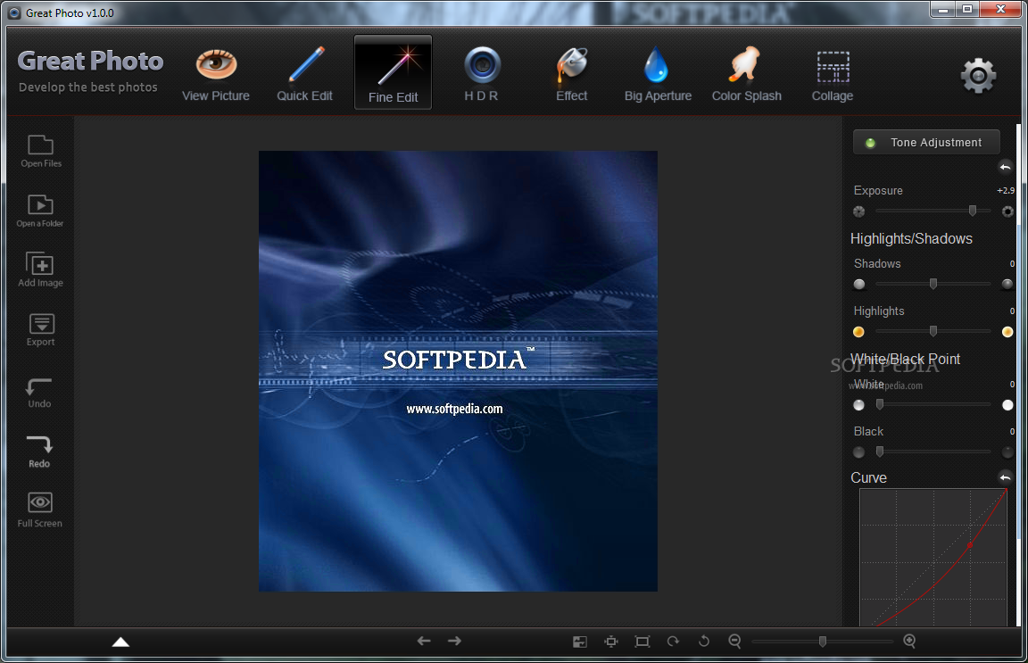The height and width of the screenshot is (663, 1028).
Task: Click the Softpedia picture in the canvas
Action: (459, 371)
